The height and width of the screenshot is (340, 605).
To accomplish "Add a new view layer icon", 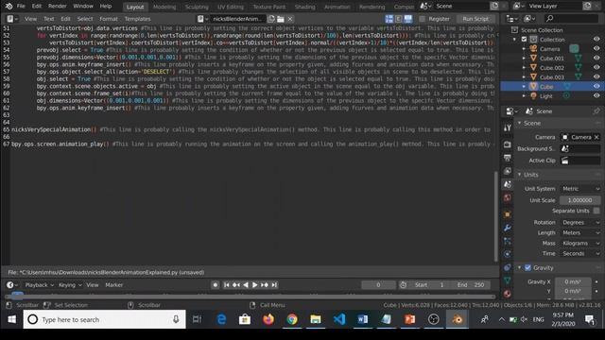I will pos(587,7).
